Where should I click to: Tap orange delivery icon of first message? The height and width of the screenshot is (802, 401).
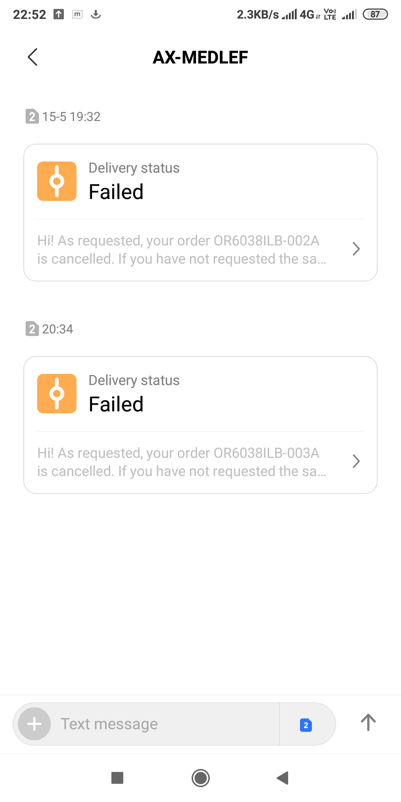coord(57,181)
